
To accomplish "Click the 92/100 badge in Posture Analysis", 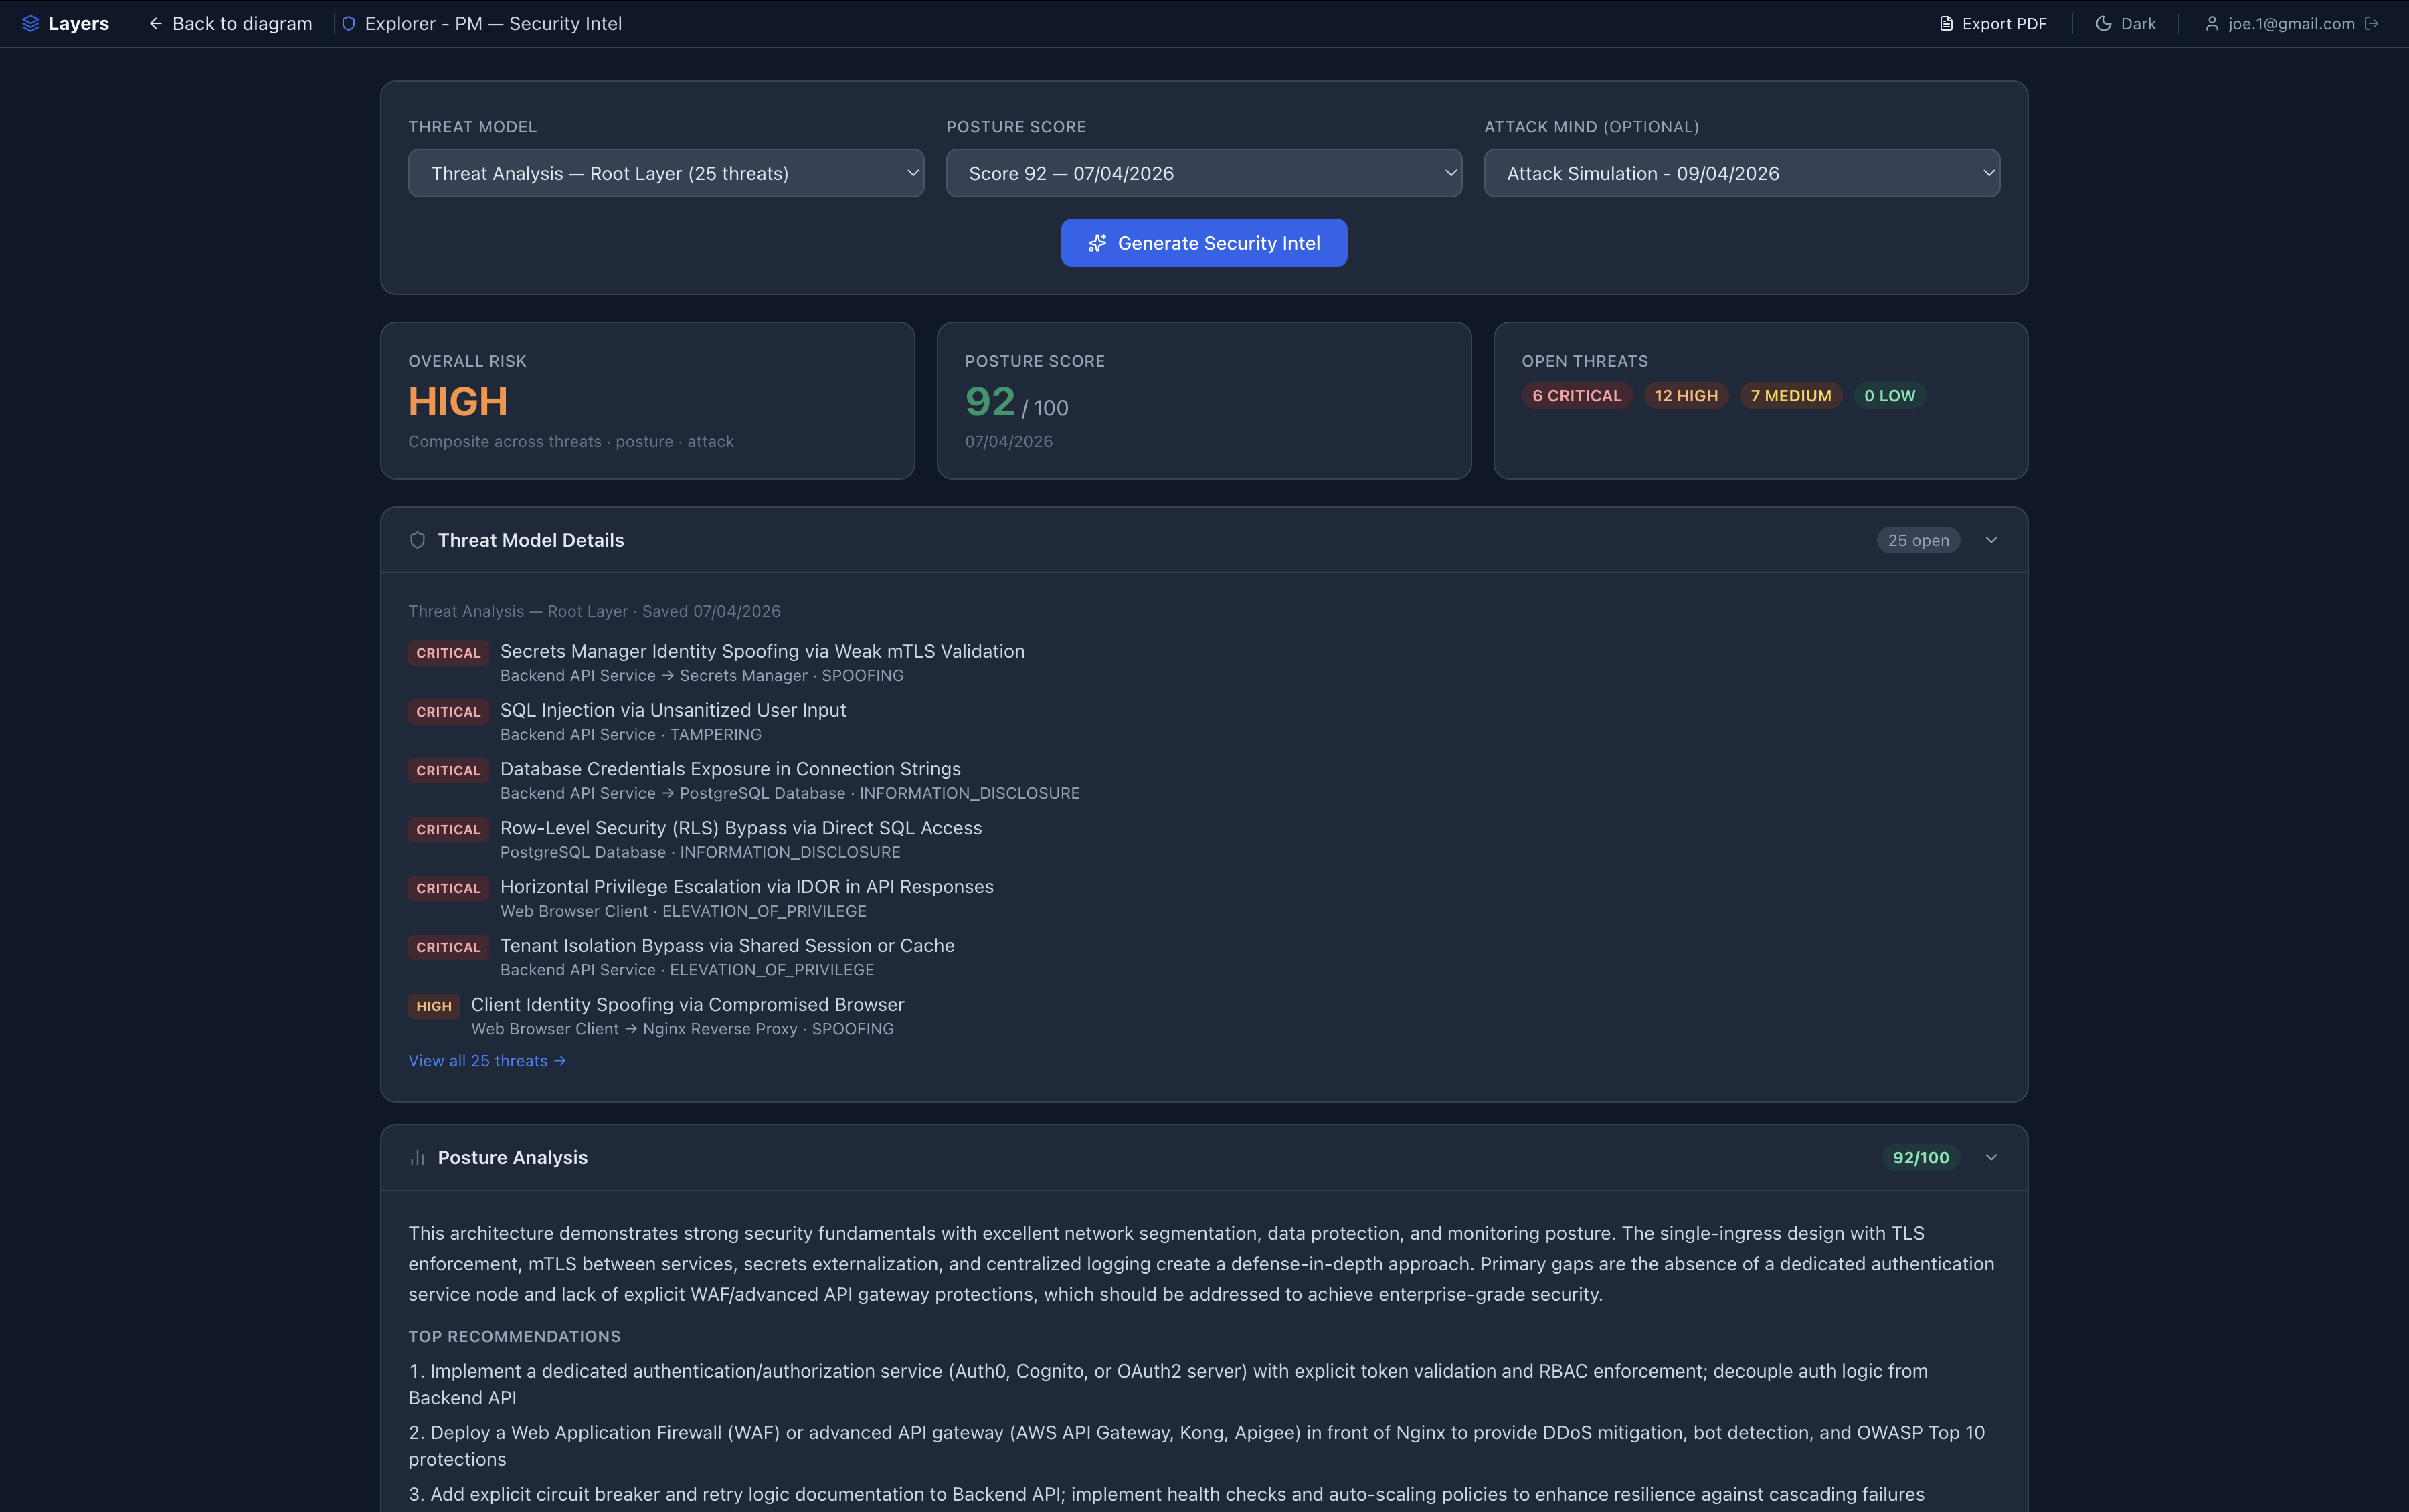I will click(1920, 1157).
